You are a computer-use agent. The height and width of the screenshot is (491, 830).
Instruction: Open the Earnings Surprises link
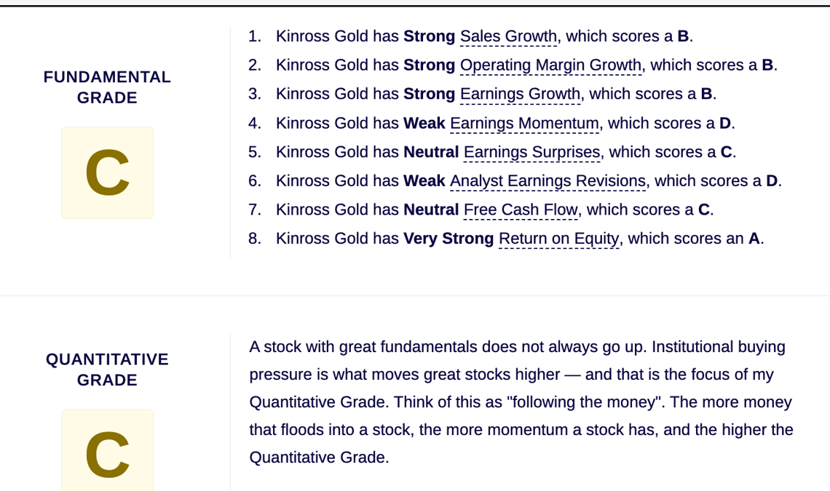coord(532,152)
